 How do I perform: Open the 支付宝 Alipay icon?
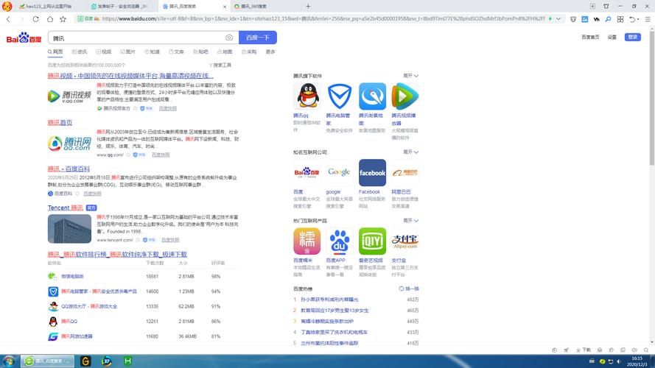coord(404,241)
